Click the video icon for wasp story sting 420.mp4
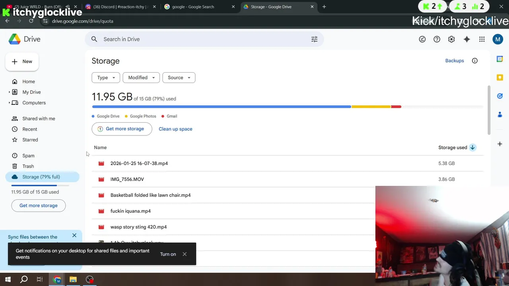This screenshot has height=286, width=509. click(x=101, y=227)
